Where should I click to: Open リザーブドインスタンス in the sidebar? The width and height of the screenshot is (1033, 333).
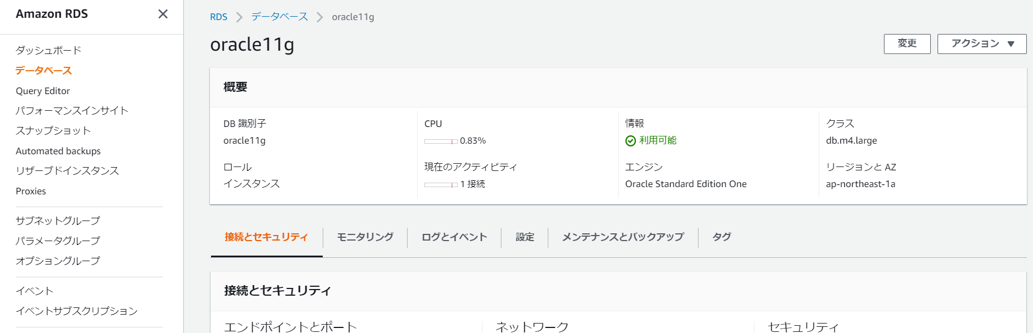[x=68, y=171]
